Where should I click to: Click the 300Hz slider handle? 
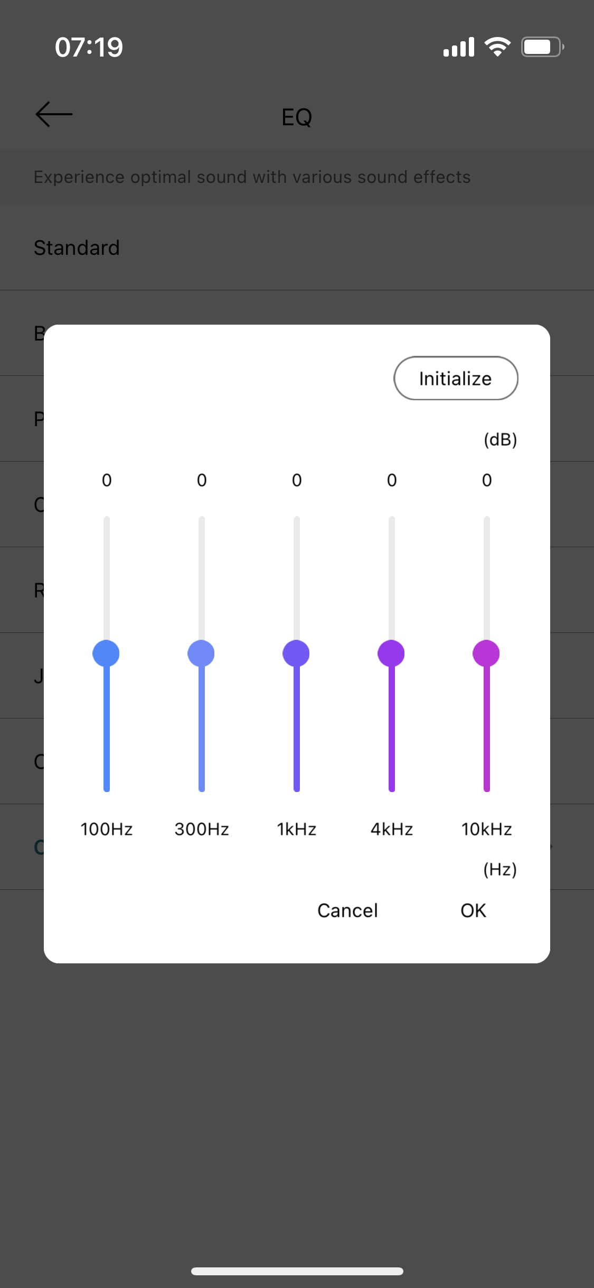click(x=201, y=654)
